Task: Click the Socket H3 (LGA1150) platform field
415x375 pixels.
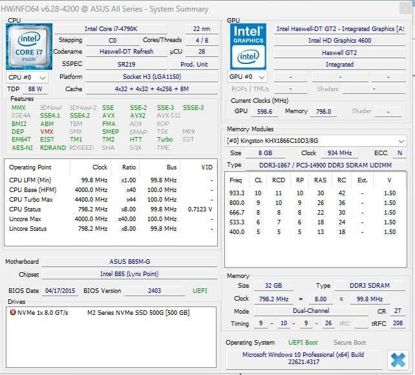Action: 152,77
